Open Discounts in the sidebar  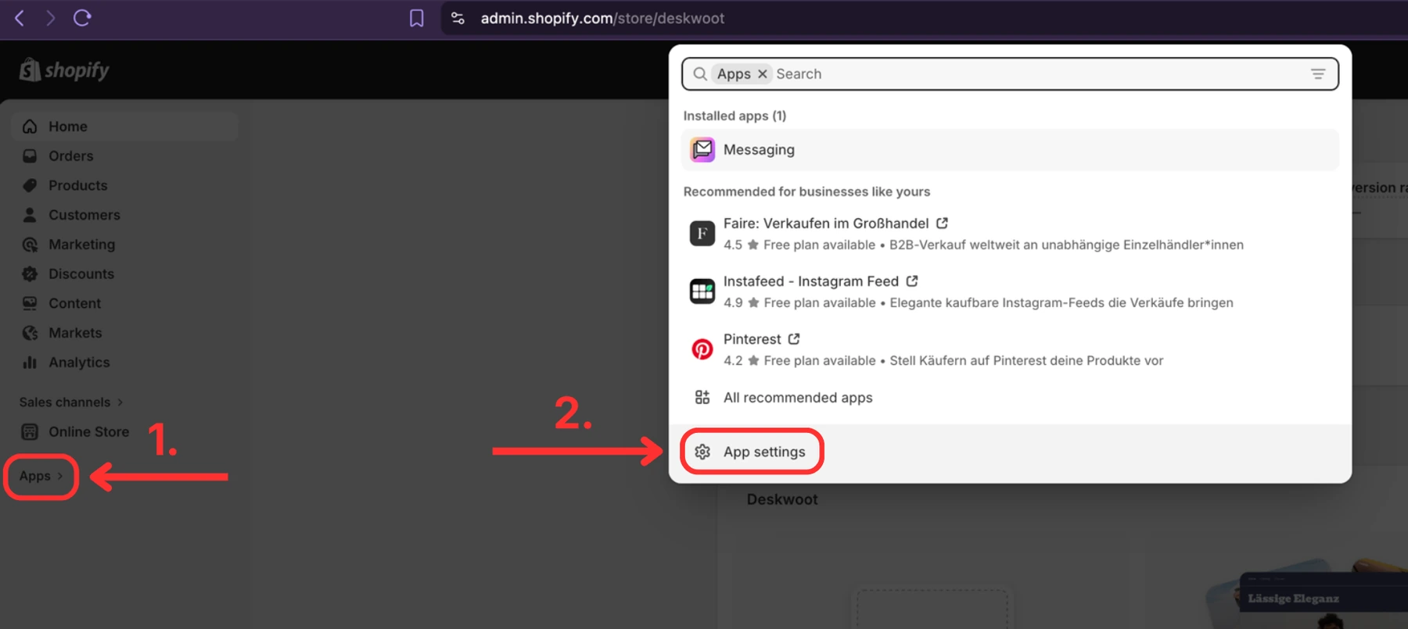pos(81,274)
